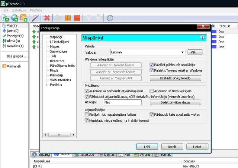Open the Fails menu
Image resolution: width=238 pixels, height=168 pixels.
[5, 10]
